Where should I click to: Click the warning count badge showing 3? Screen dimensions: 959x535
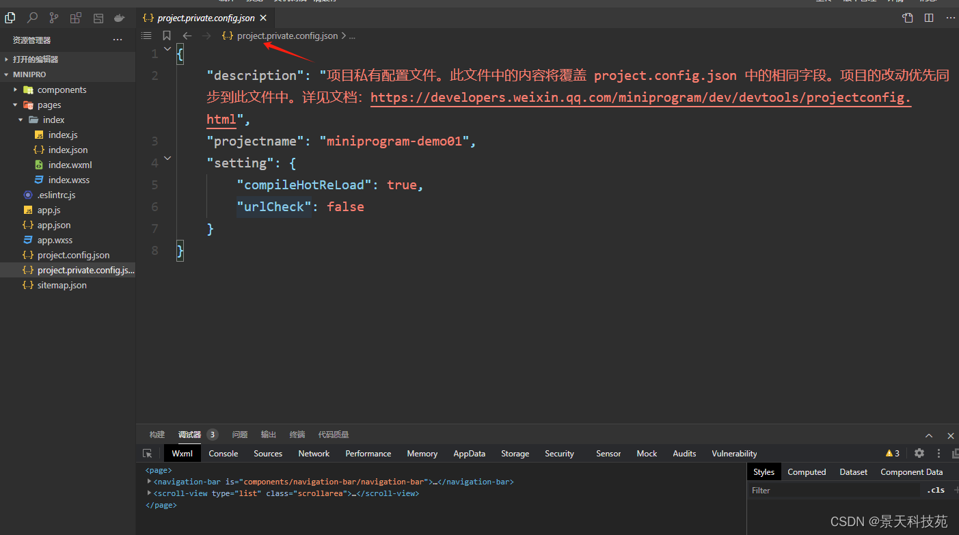892,453
